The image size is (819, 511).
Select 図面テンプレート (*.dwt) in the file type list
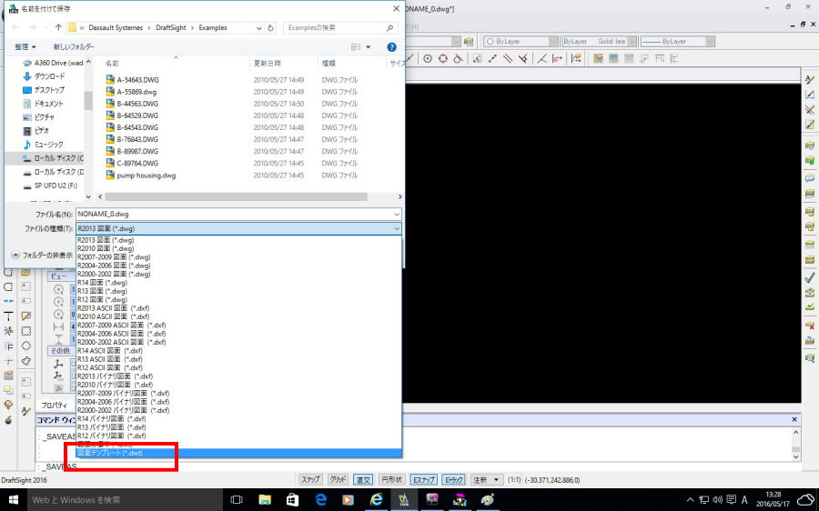click(238, 453)
